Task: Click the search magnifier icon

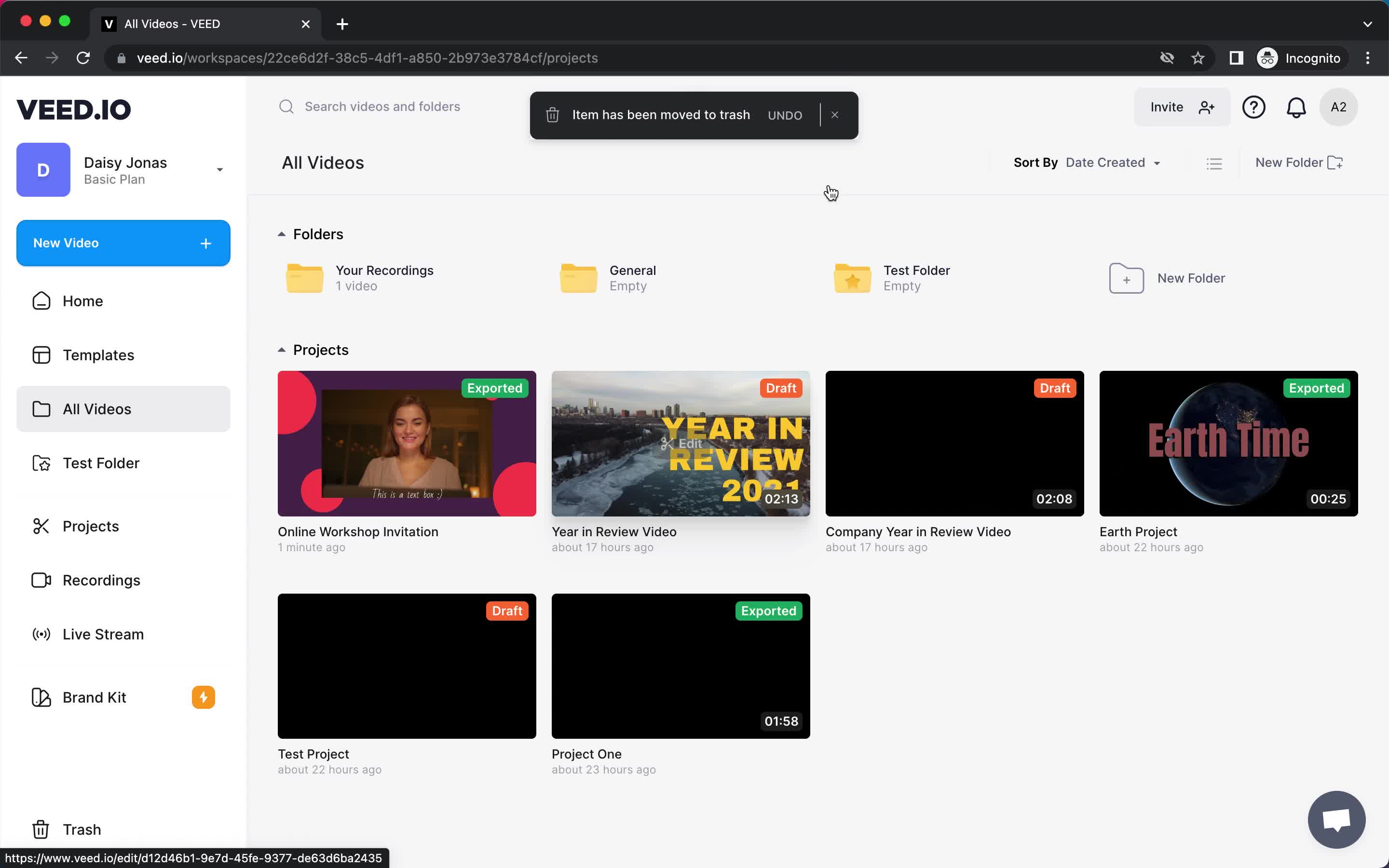Action: point(286,107)
